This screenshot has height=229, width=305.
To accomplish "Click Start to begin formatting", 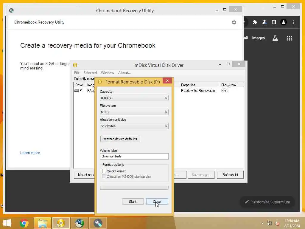I will (x=133, y=202).
